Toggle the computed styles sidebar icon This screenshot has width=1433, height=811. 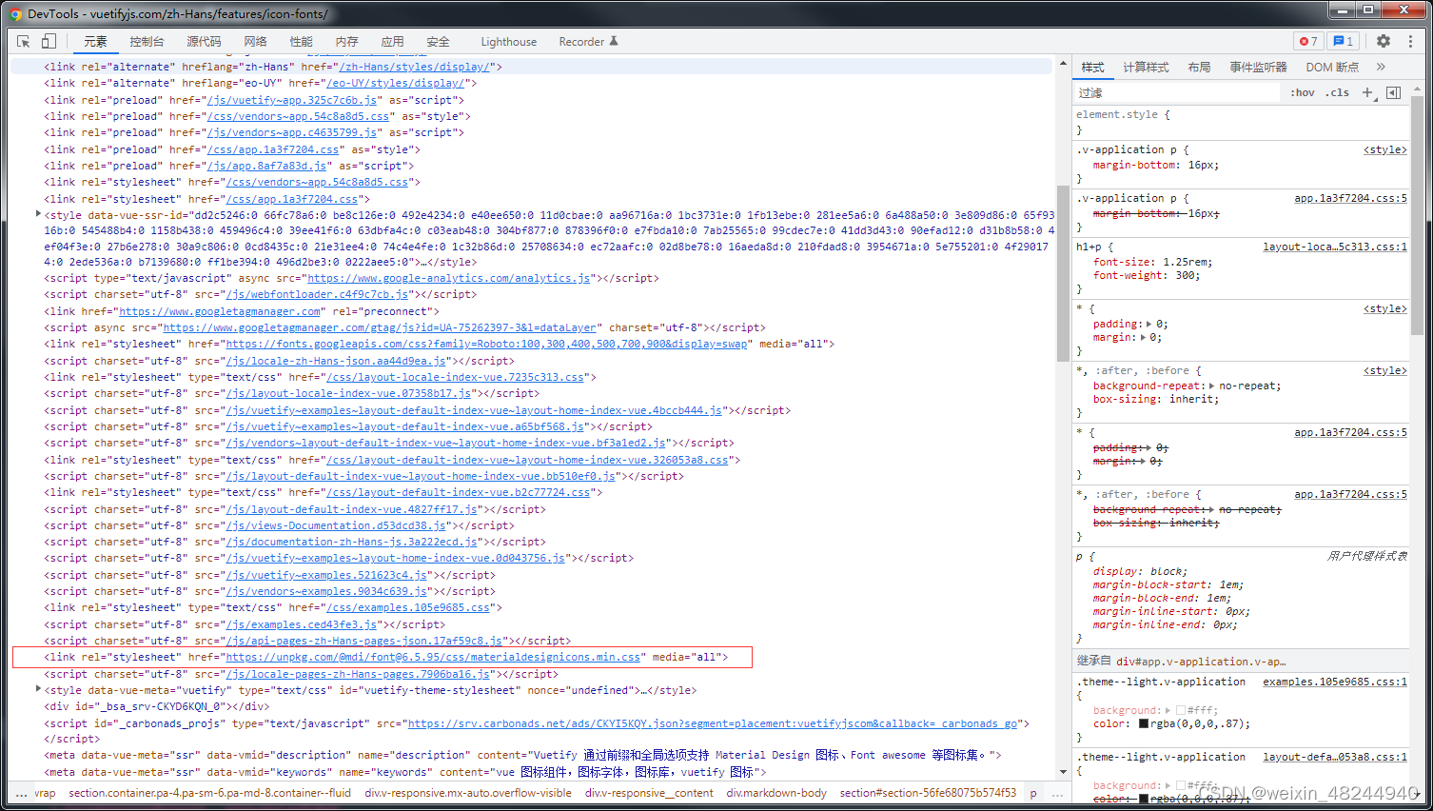tap(1391, 92)
